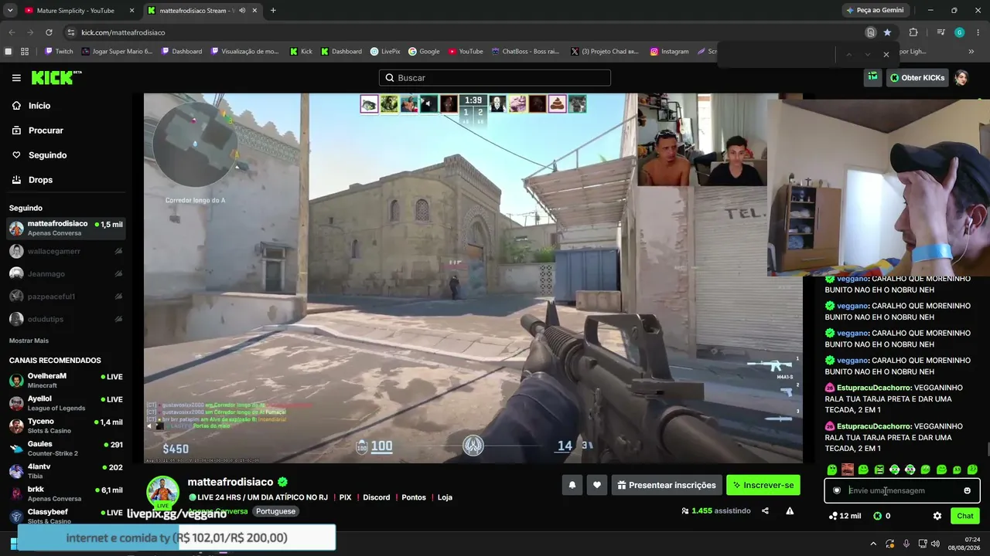Click the report warning triangle icon

(790, 510)
